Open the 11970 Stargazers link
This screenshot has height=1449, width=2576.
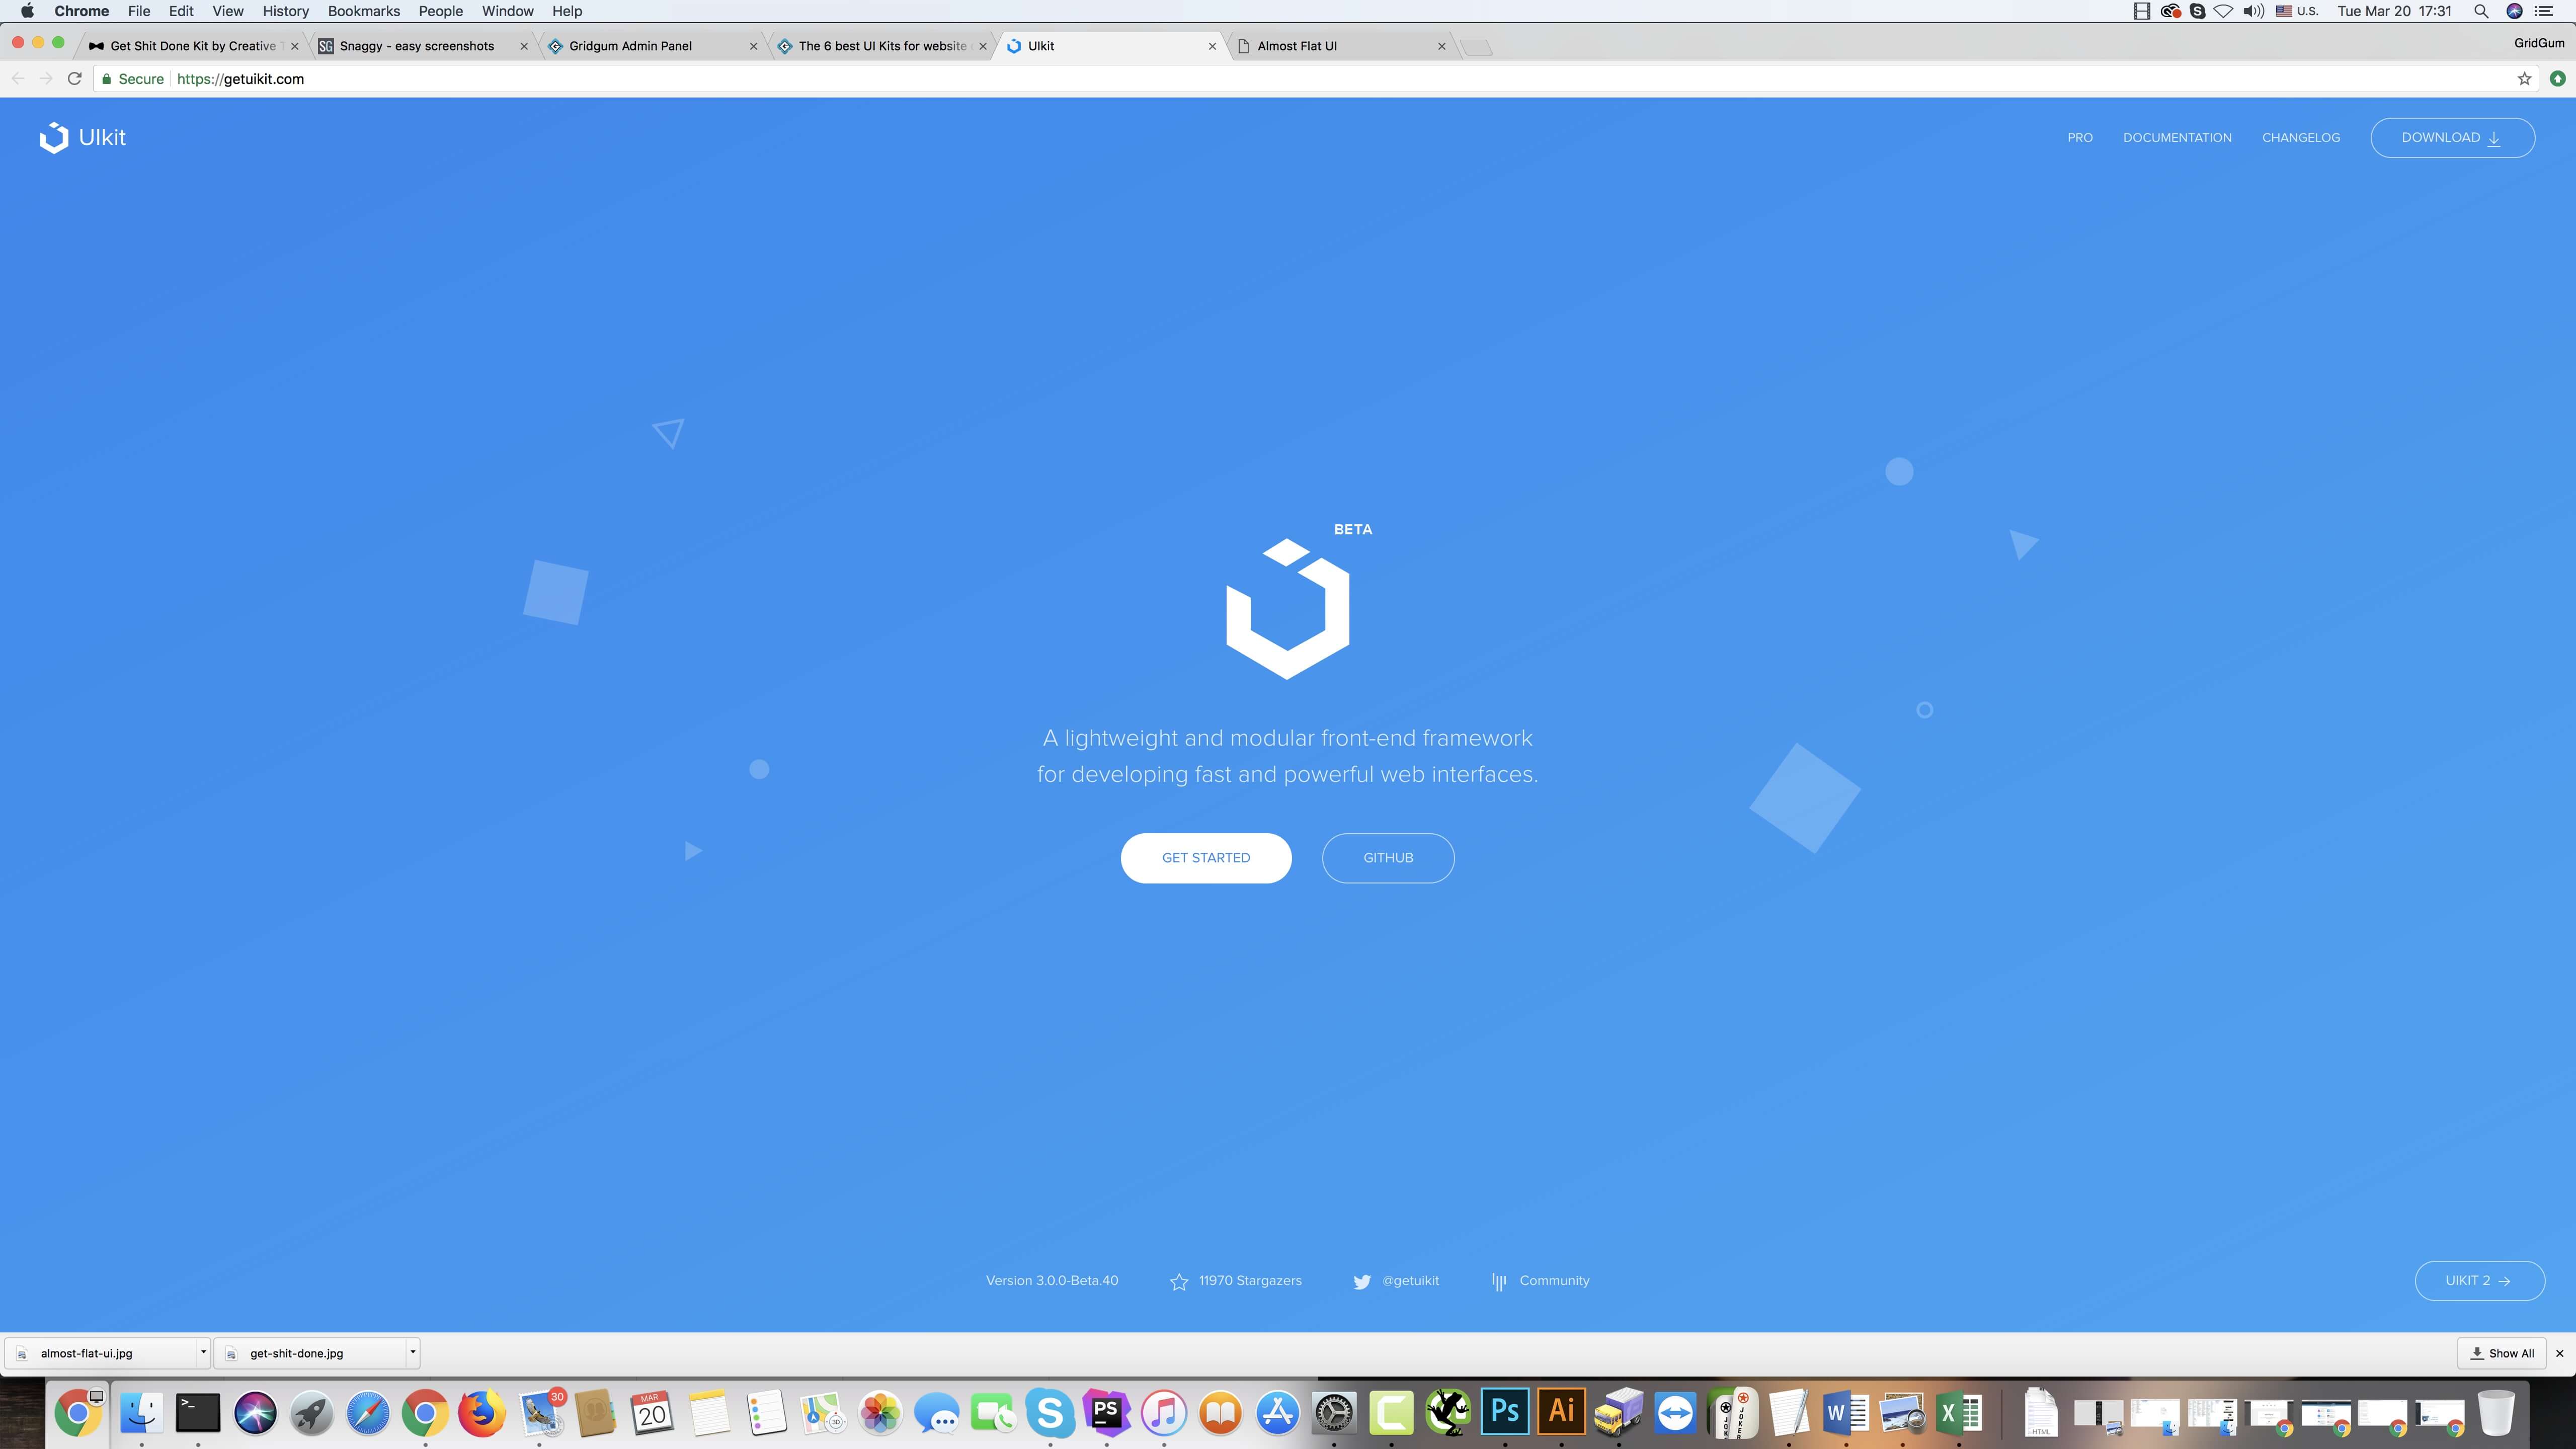(1236, 1280)
